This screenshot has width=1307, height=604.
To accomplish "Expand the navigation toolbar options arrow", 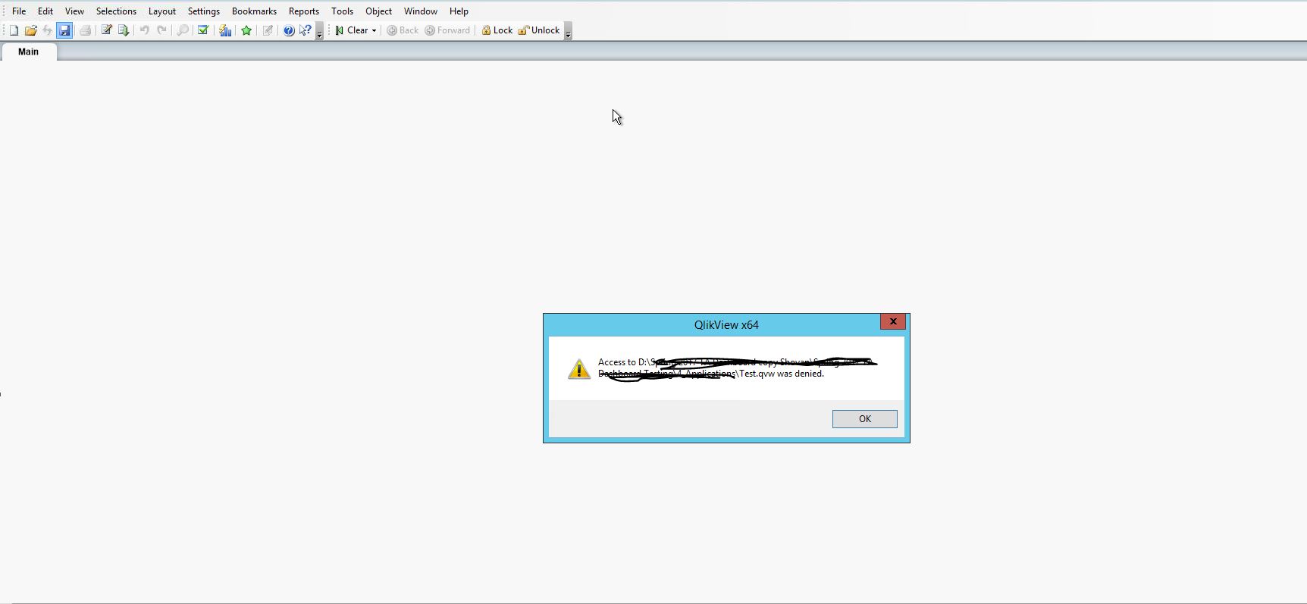I will (568, 31).
